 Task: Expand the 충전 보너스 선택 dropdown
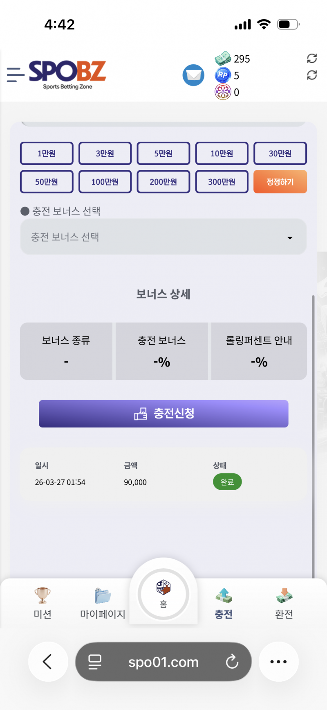pos(163,237)
